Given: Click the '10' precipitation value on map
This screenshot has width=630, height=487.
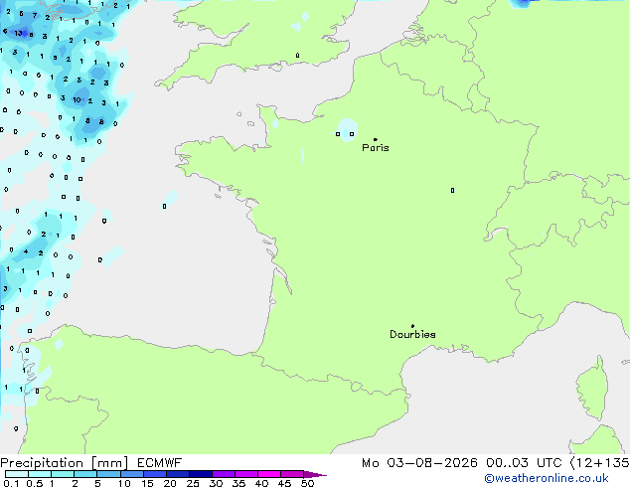Looking at the screenshot, I should pyautogui.click(x=77, y=99).
